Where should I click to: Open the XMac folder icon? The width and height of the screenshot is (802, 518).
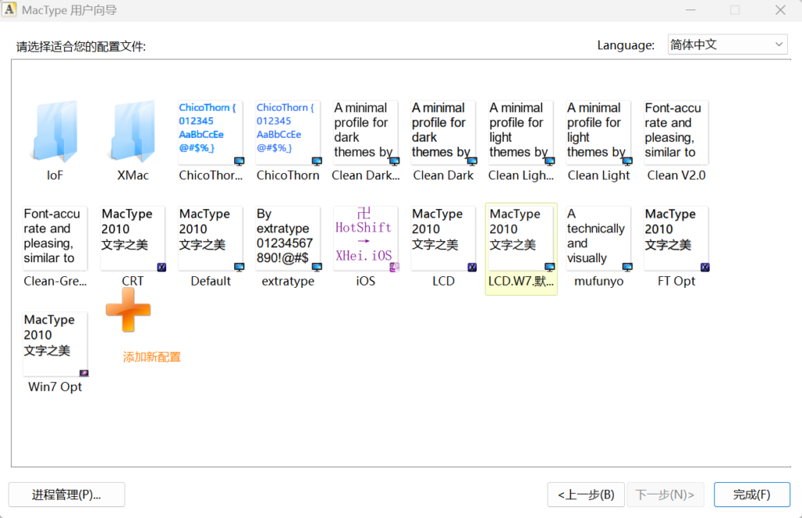coord(133,131)
